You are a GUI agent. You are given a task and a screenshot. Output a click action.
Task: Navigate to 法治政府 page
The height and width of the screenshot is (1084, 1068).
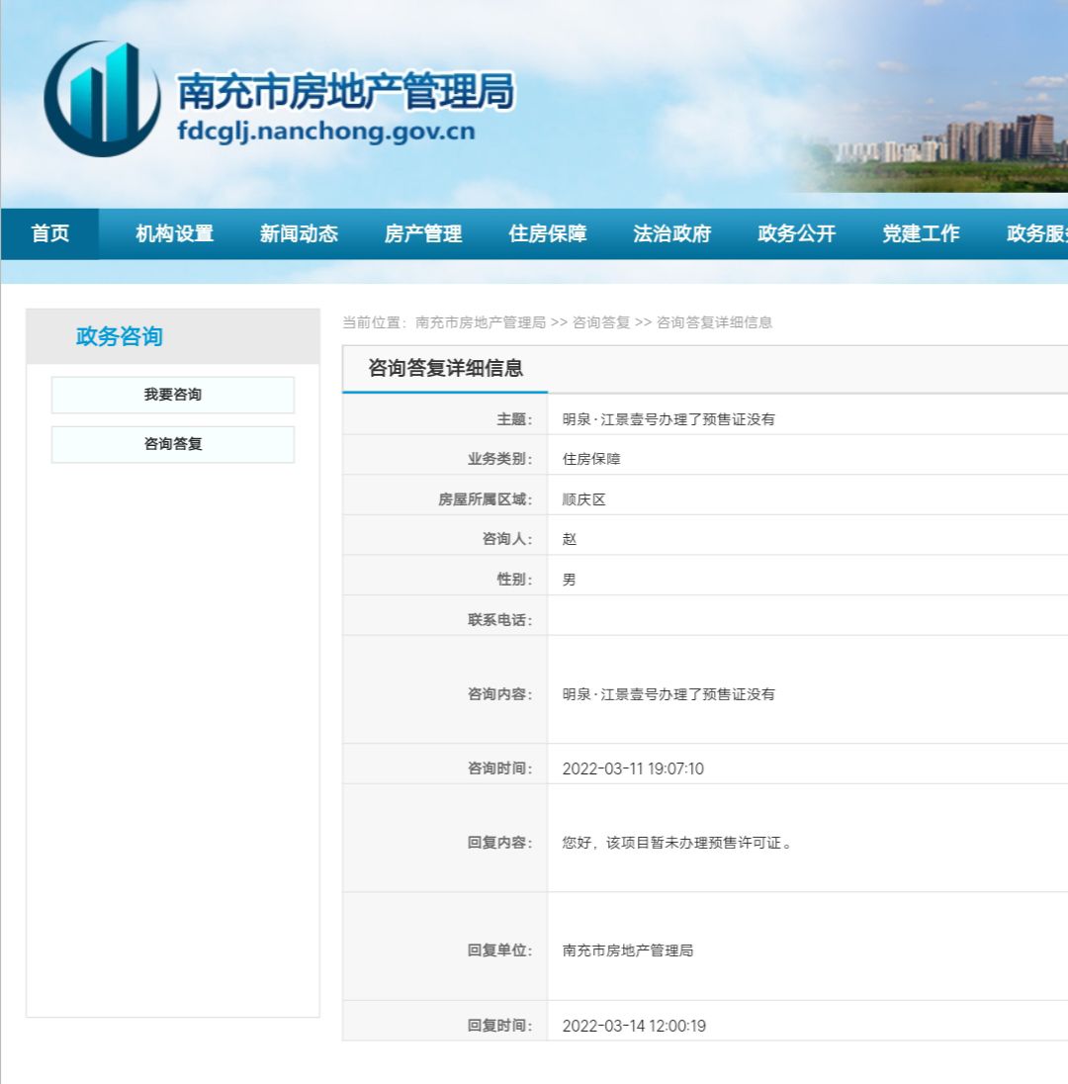pos(672,233)
